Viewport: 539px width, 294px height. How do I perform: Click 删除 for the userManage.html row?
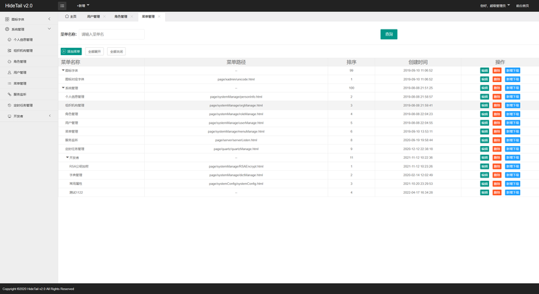[x=497, y=123]
